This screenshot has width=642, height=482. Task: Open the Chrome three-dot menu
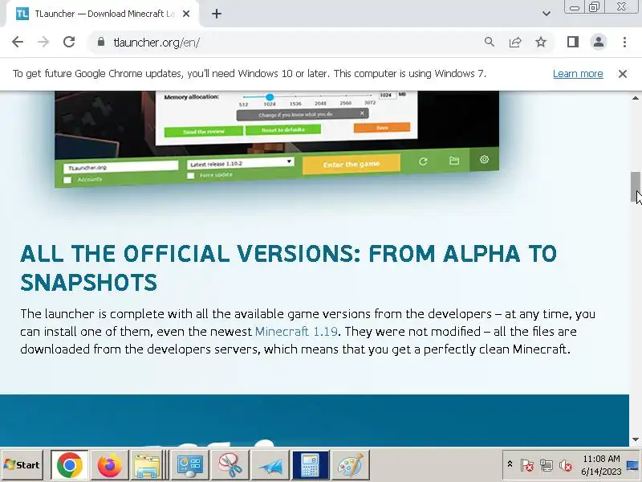[624, 42]
